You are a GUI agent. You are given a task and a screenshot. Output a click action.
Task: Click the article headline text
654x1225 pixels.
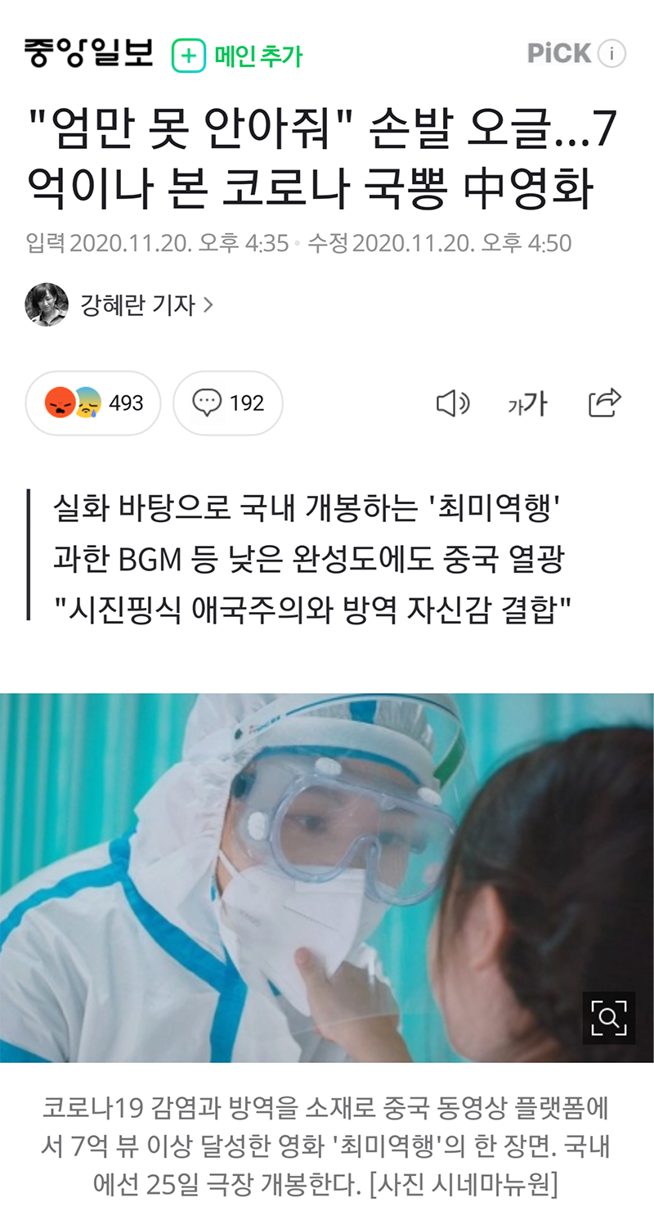point(321,161)
